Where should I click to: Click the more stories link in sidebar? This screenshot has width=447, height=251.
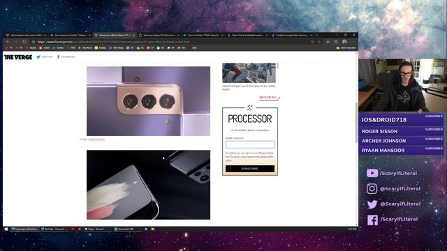click(268, 98)
